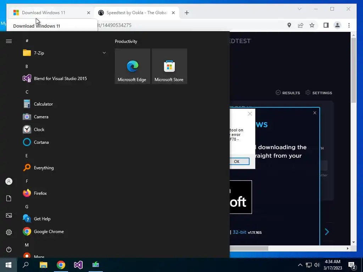Open Speedtest RESULTS link
The height and width of the screenshot is (272, 363).
pos(288,93)
